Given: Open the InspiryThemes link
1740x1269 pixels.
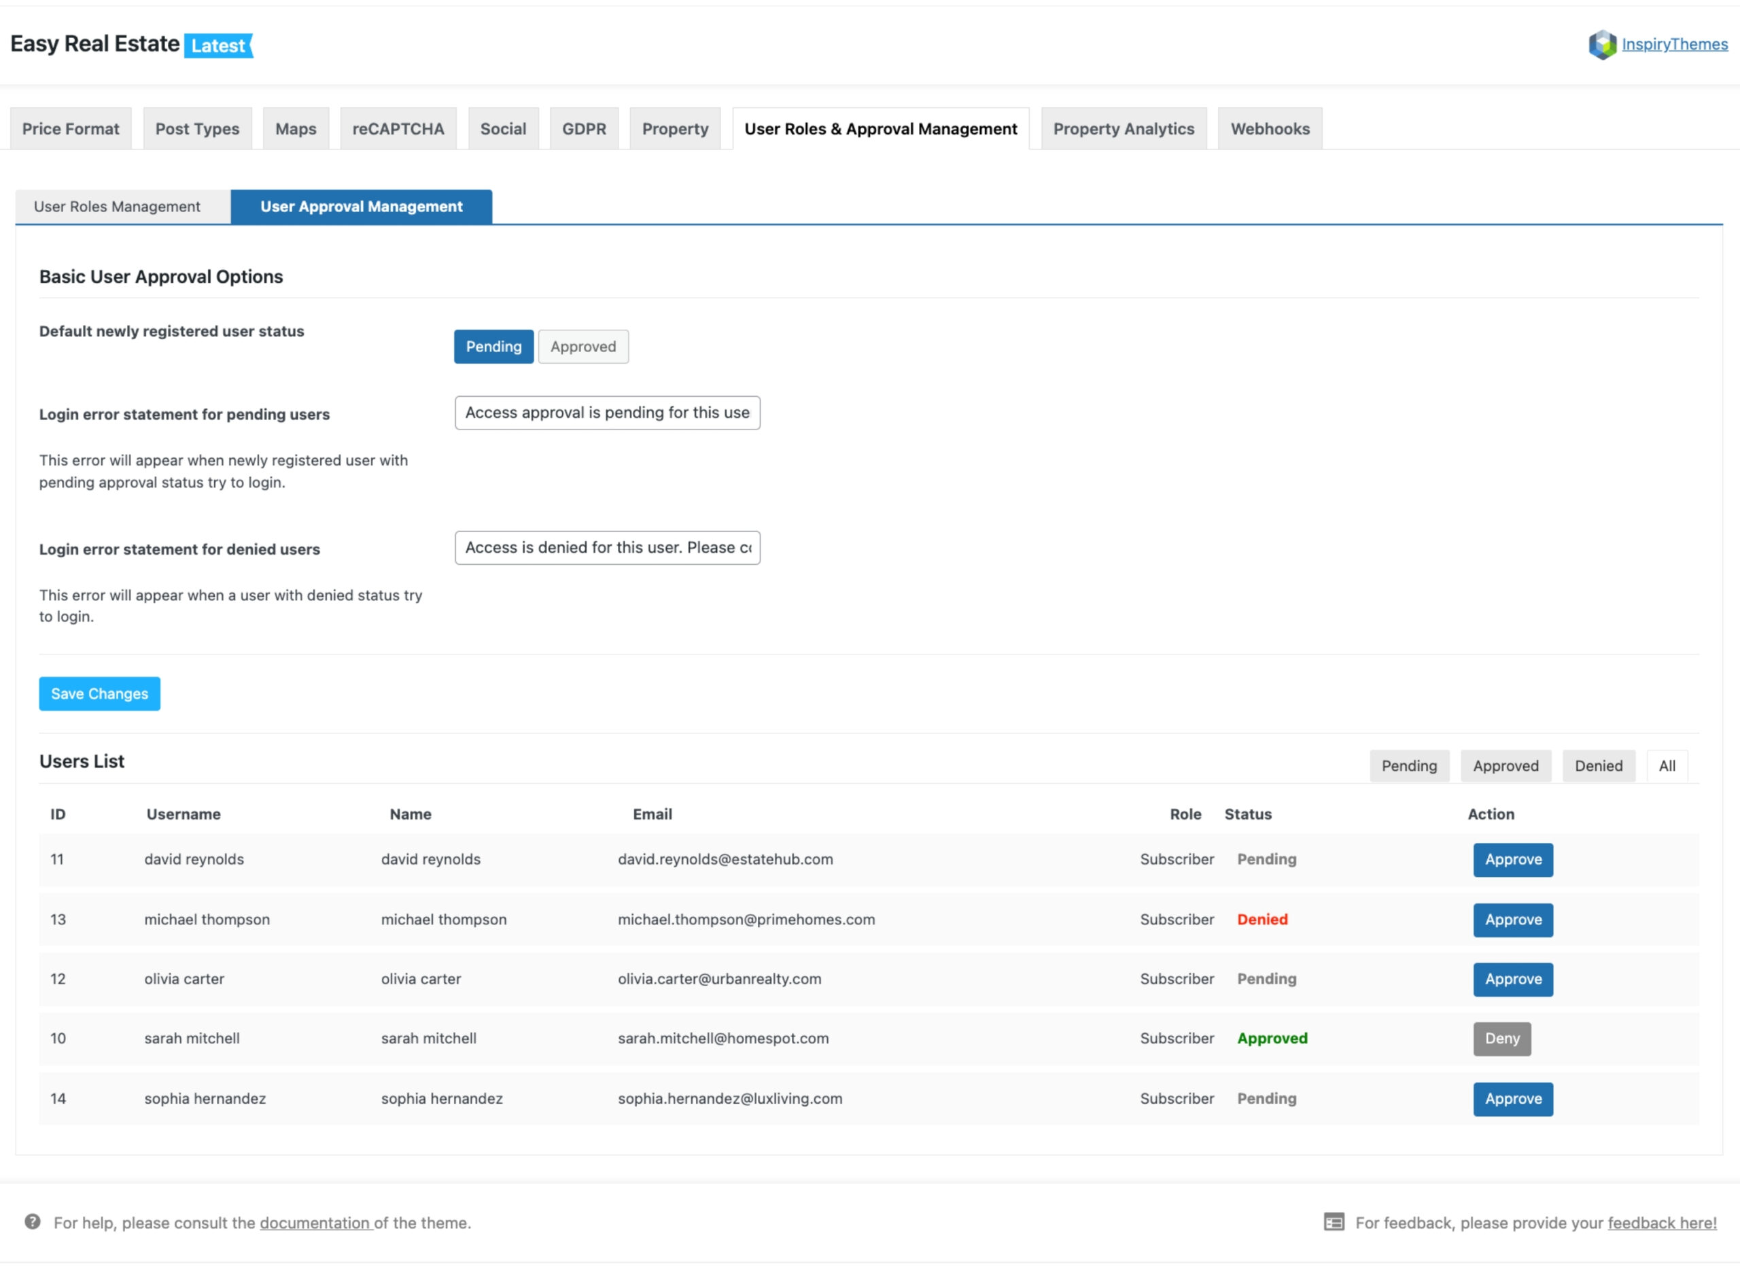Looking at the screenshot, I should [x=1675, y=45].
